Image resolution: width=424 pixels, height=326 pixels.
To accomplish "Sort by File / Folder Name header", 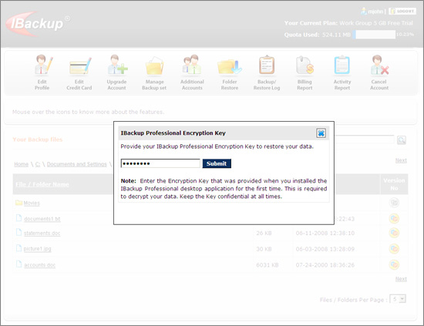I will coord(42,184).
